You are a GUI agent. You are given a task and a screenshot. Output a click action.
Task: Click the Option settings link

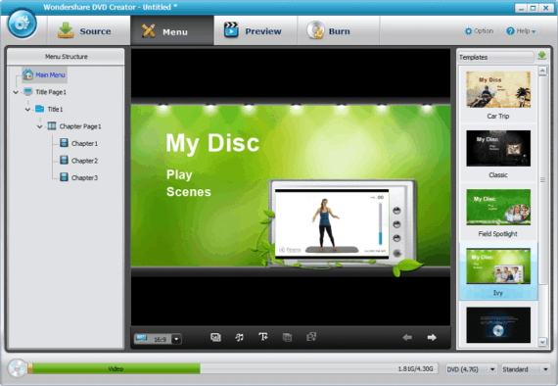[x=479, y=31]
